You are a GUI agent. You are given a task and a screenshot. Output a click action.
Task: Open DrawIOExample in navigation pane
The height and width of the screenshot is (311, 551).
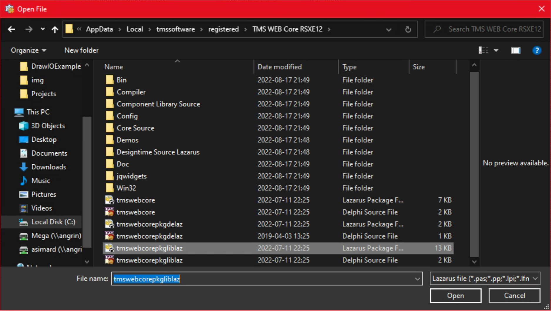click(50, 66)
